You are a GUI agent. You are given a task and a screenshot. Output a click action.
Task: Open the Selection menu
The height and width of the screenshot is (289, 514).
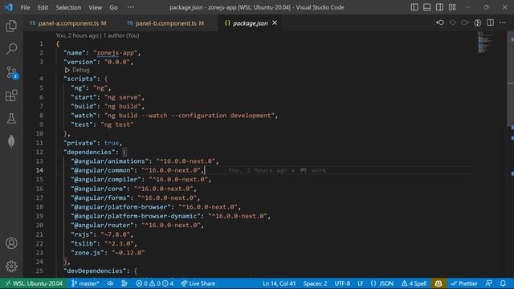pos(68,7)
